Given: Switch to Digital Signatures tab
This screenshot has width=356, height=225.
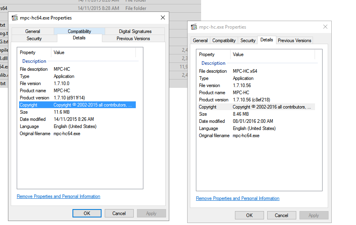Looking at the screenshot, I should (135, 31).
